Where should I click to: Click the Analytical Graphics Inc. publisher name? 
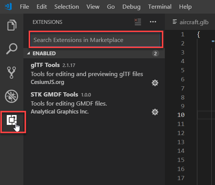[60, 112]
